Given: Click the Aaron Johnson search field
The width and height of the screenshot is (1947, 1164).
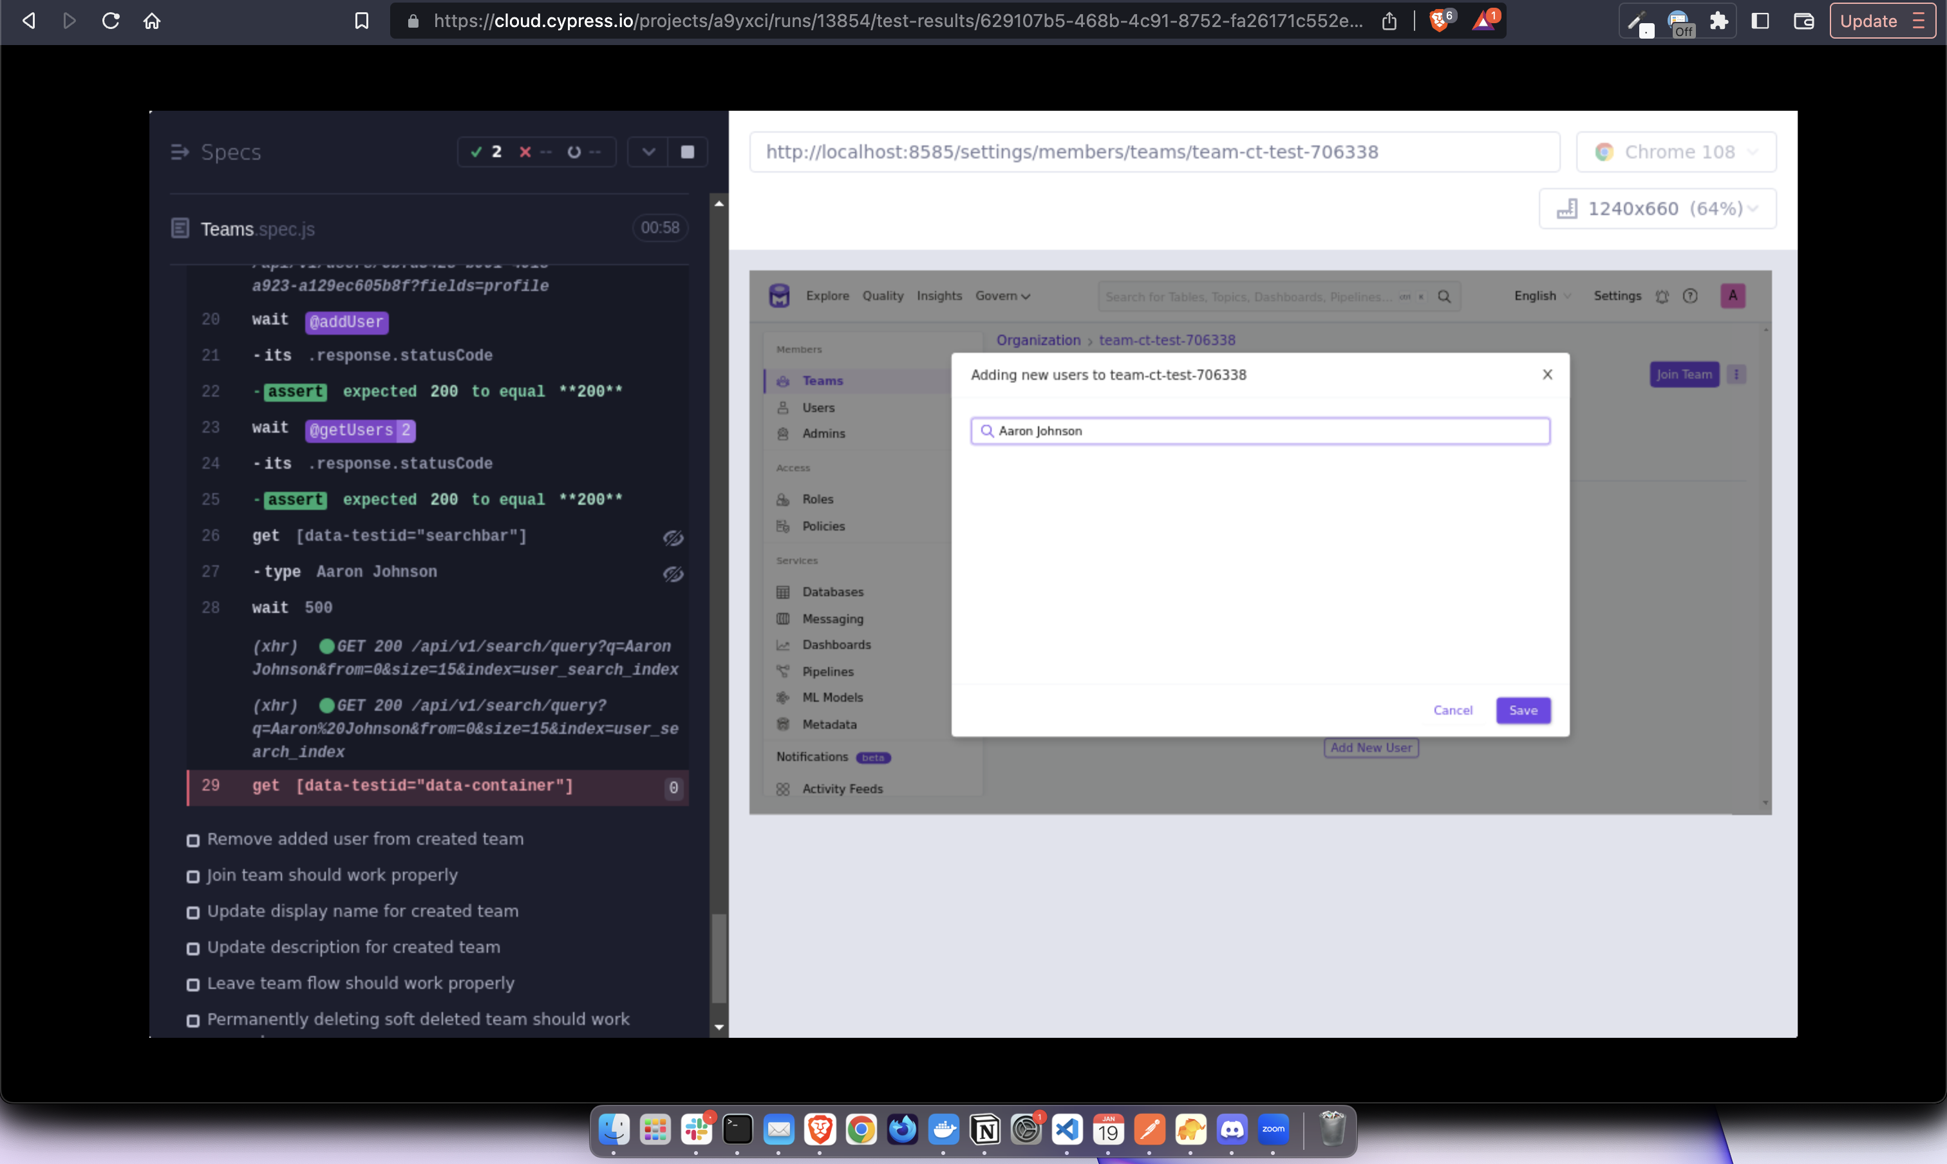Looking at the screenshot, I should (1260, 431).
